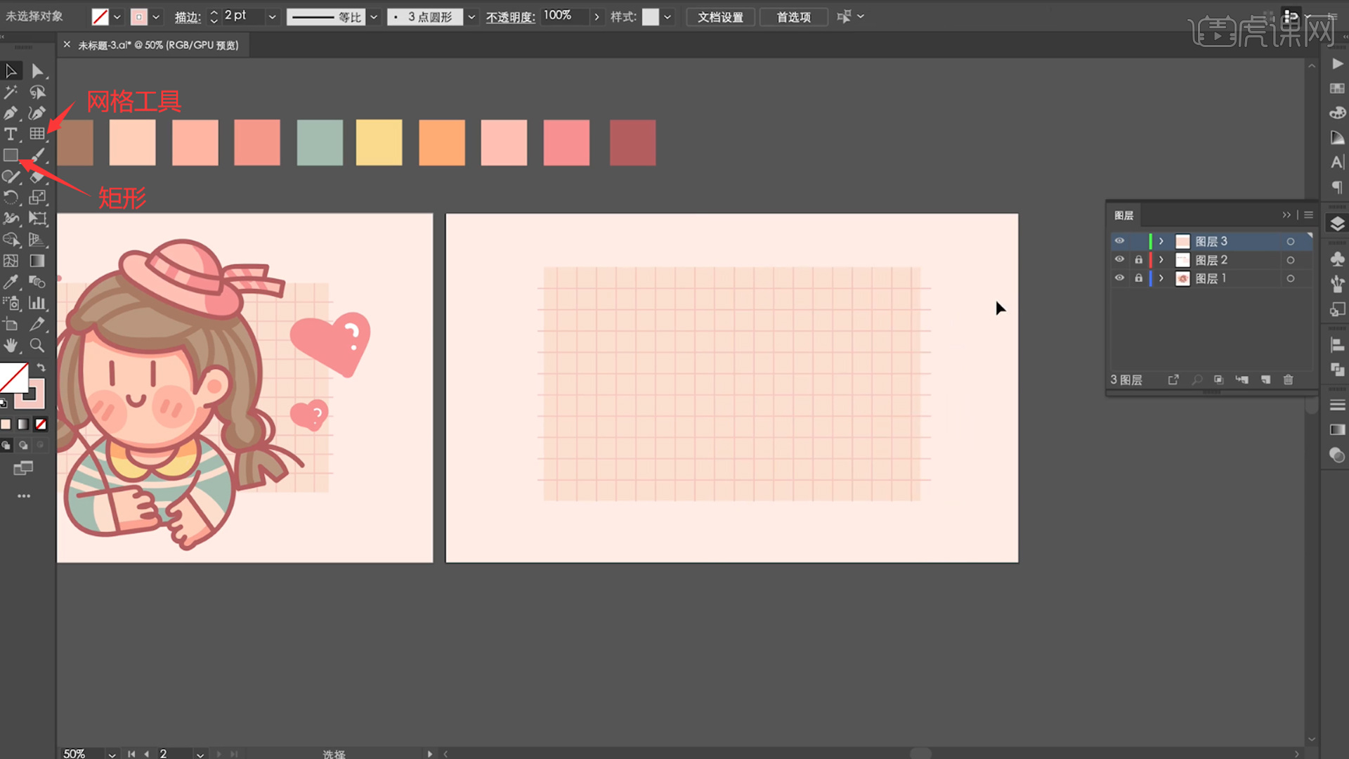The image size is (1349, 759).
Task: Open the 3 点圆形 brush dropdown
Action: (471, 17)
